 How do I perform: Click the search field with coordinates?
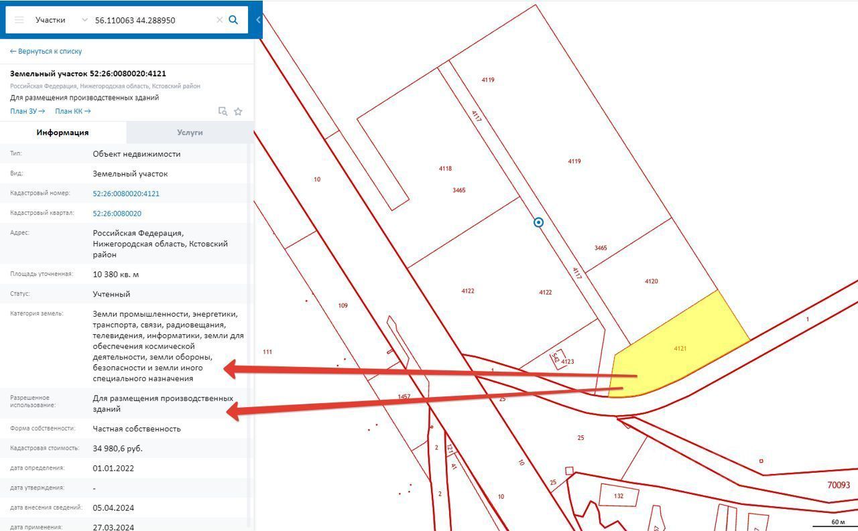(x=153, y=20)
